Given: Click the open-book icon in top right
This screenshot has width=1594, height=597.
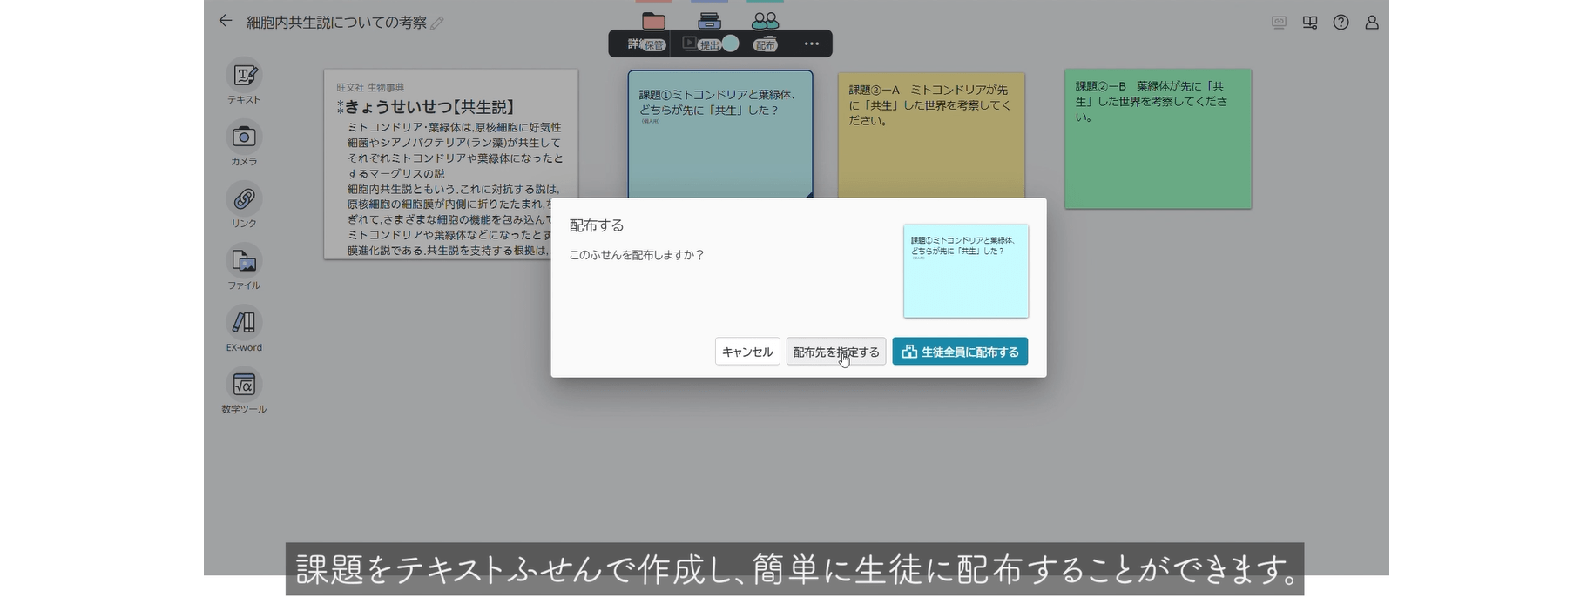Looking at the screenshot, I should point(1309,23).
